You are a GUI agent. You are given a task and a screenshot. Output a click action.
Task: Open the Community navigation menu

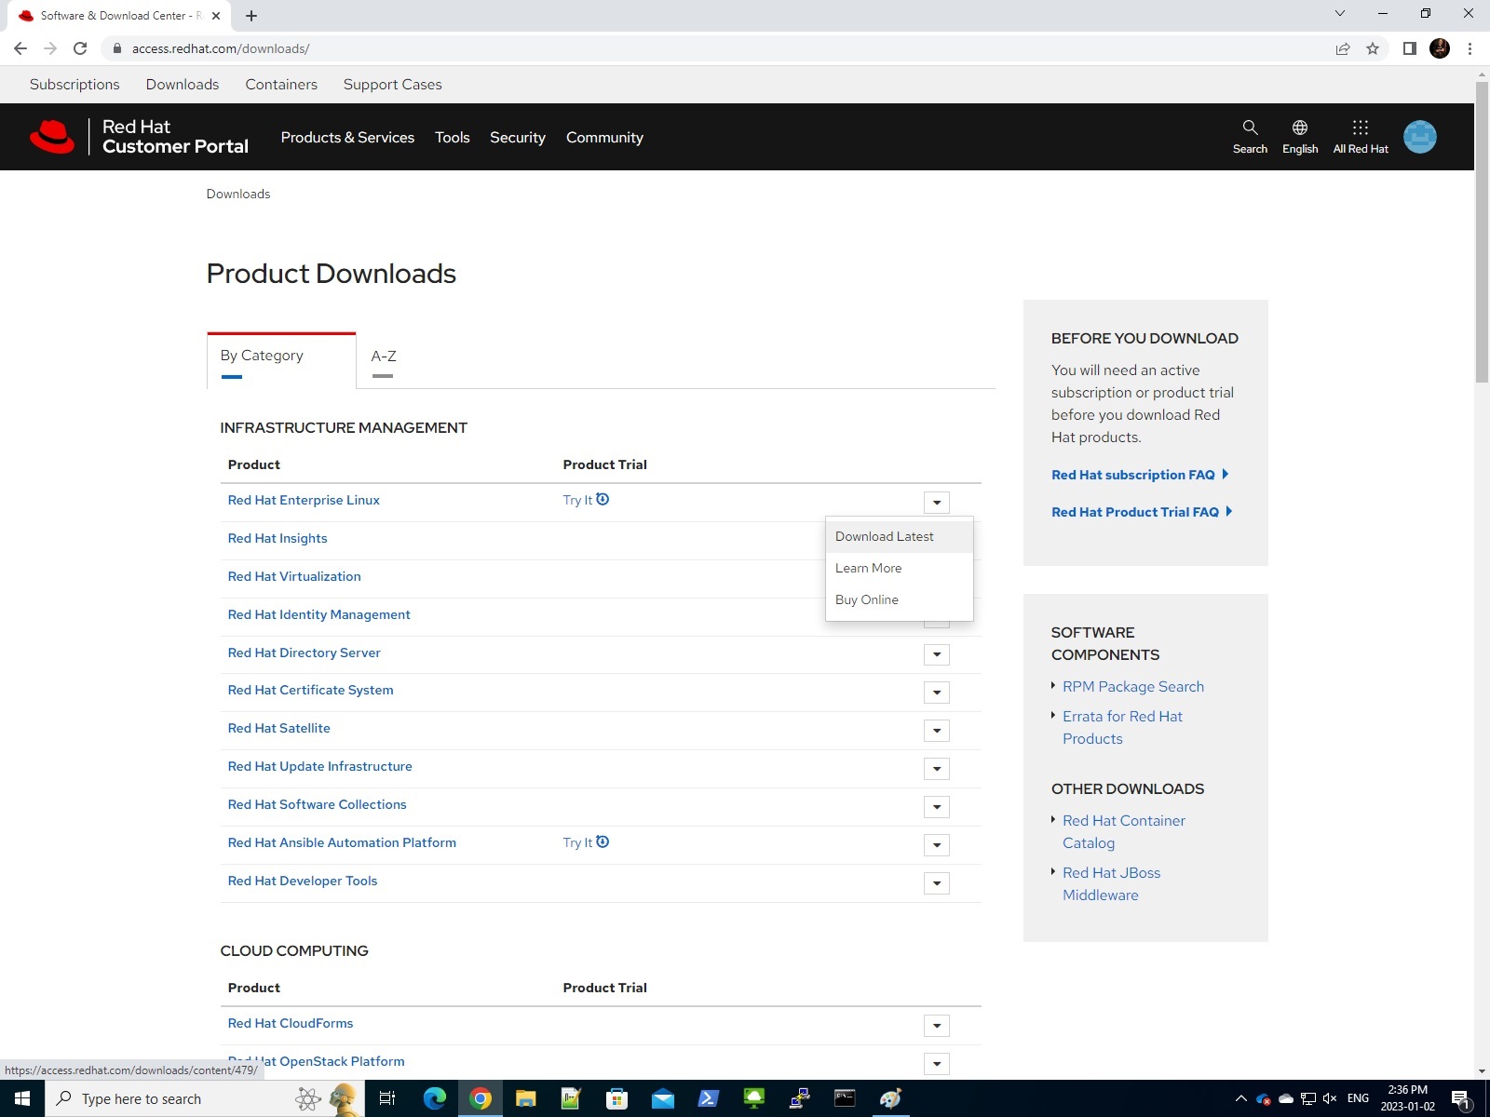click(604, 137)
